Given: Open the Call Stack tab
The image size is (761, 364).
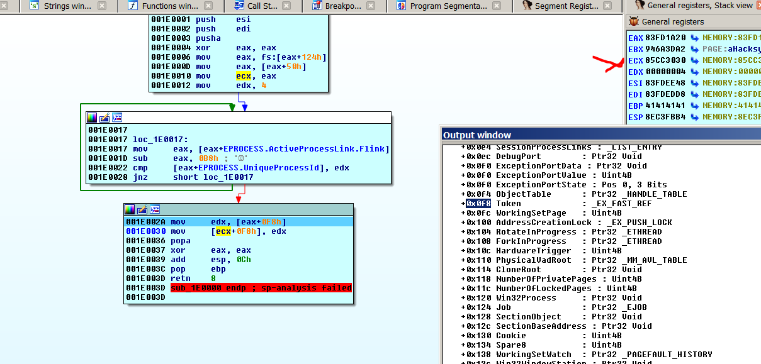Looking at the screenshot, I should point(261,6).
